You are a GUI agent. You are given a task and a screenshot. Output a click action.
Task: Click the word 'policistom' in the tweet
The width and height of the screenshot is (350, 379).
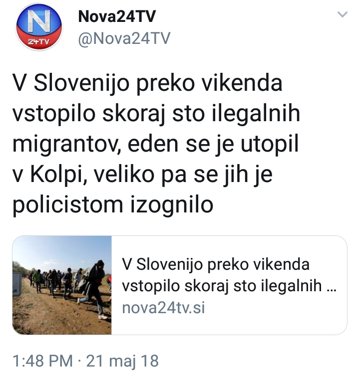click(x=68, y=205)
